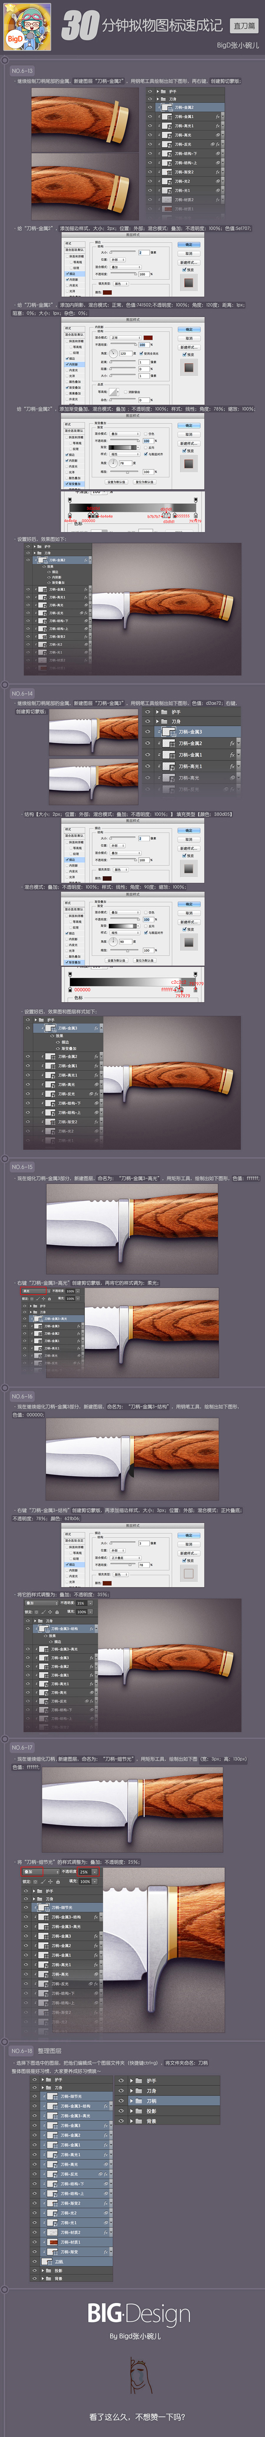Click 刀柄 folder icon in NO.6-18 collapsed panel

[139, 2101]
